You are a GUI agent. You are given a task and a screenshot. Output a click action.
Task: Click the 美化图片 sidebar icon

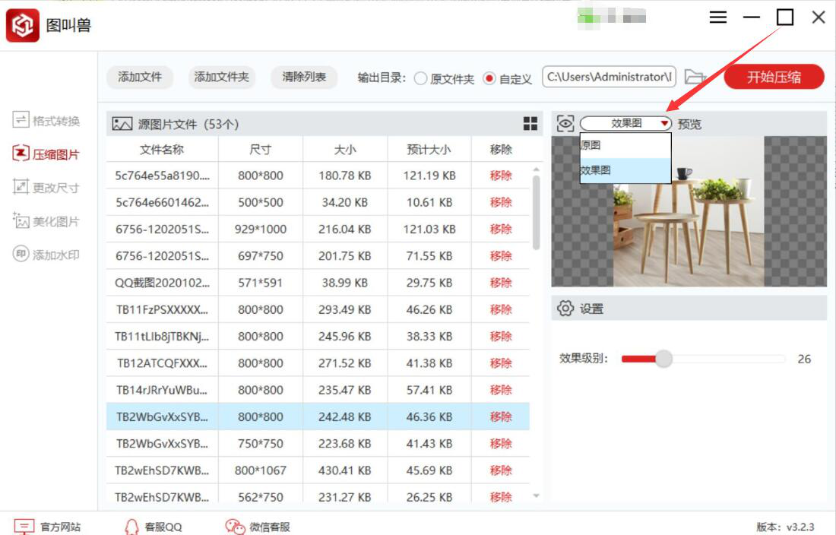pos(21,220)
